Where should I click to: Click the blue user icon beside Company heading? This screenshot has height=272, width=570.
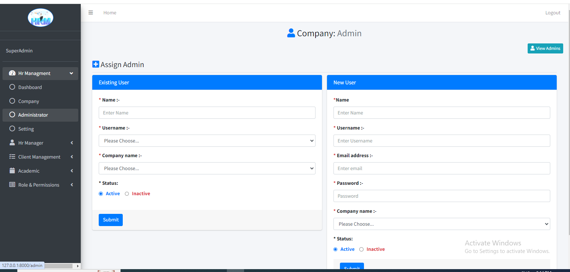[x=291, y=33]
